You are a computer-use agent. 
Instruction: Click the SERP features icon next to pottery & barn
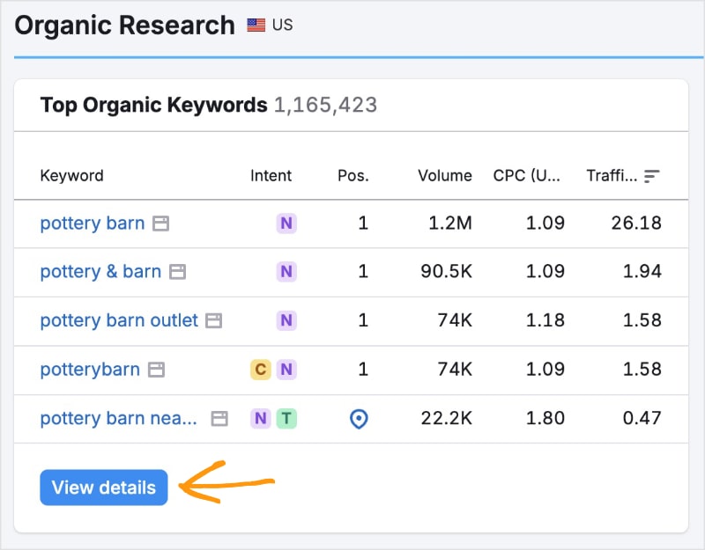[x=177, y=272]
